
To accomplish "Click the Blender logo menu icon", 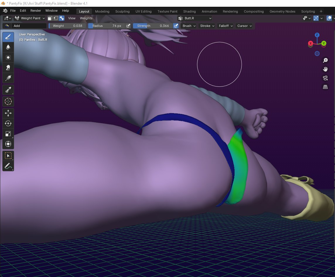I will (x=5, y=11).
